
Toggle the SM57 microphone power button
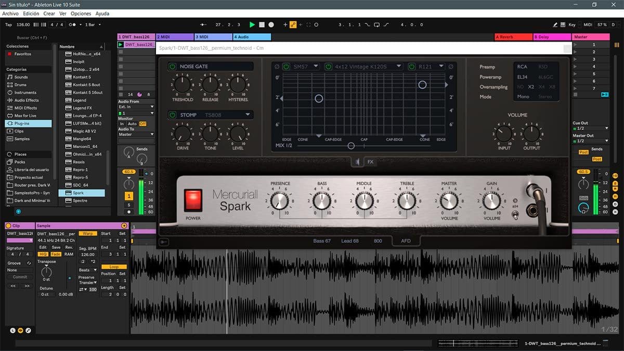pos(286,67)
